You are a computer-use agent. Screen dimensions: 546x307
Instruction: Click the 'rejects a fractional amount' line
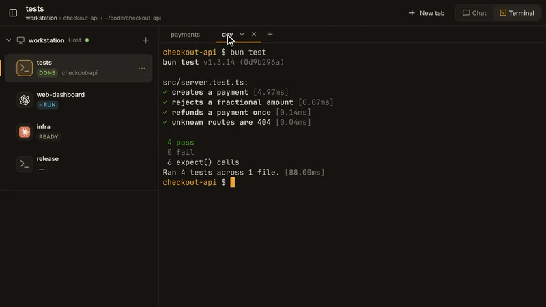tap(248, 102)
